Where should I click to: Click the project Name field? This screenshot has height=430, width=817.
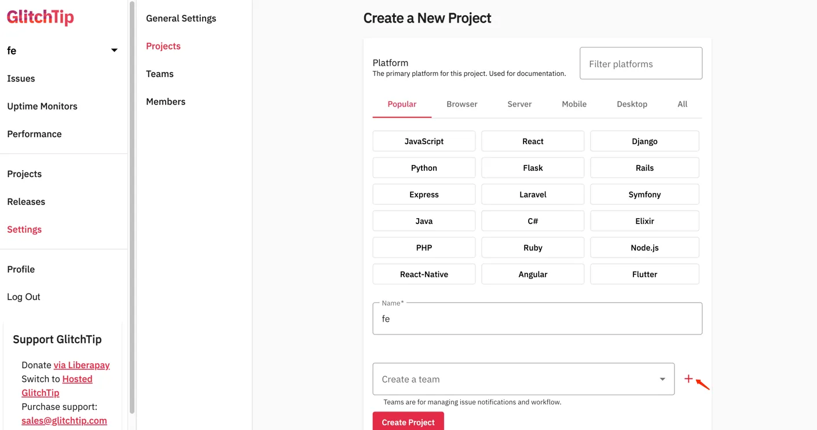[x=537, y=318]
